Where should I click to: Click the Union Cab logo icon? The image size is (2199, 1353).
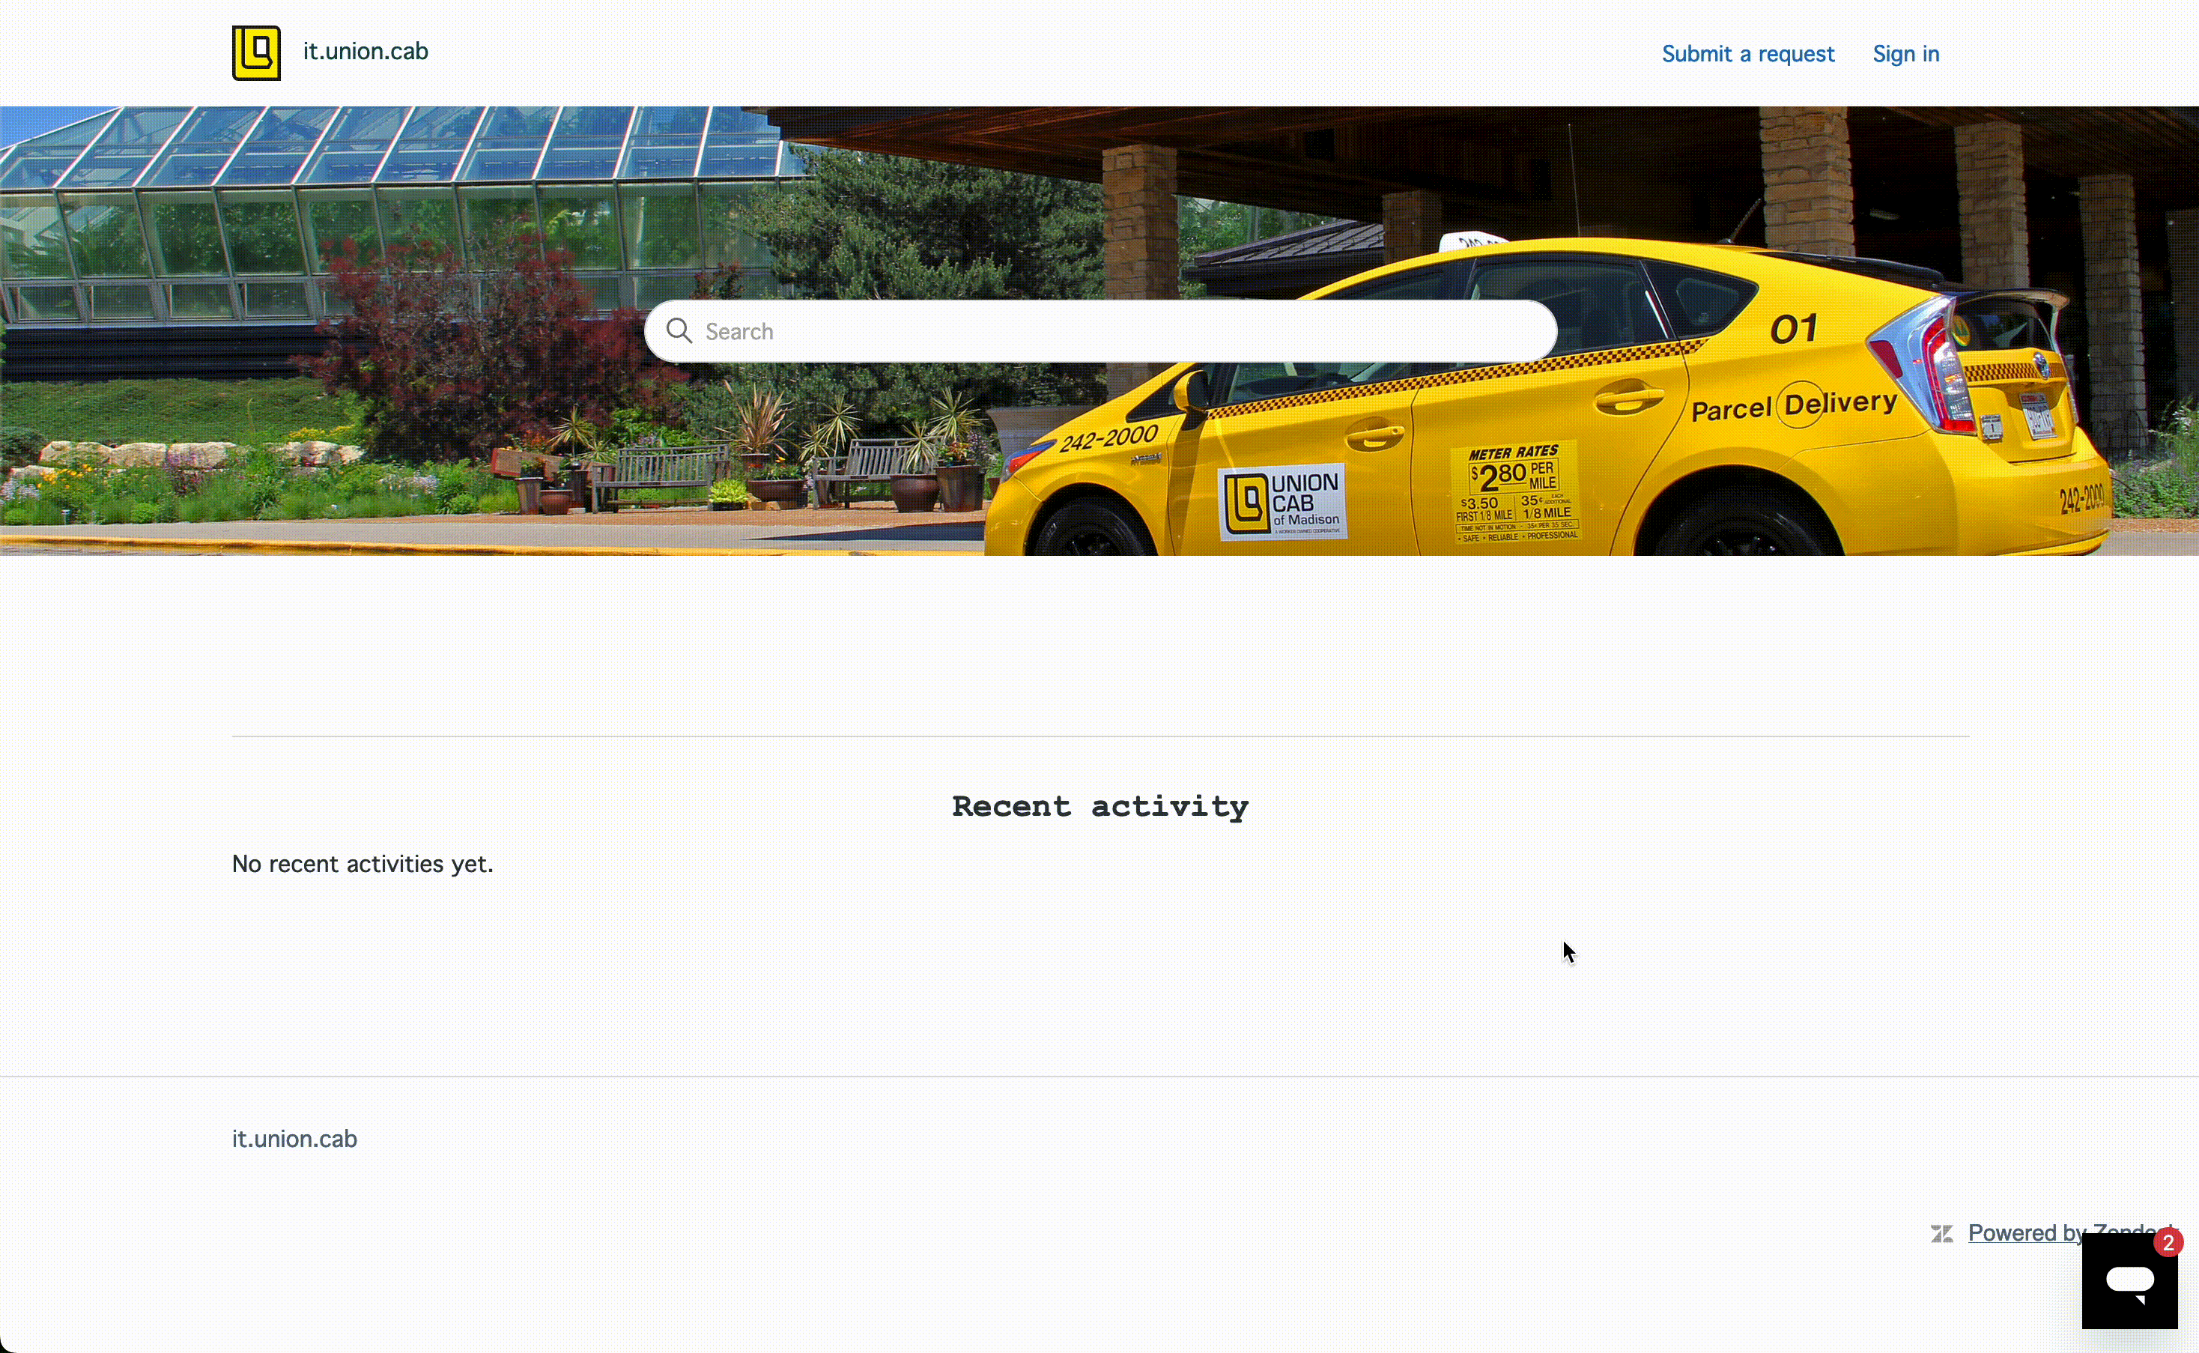click(x=256, y=52)
